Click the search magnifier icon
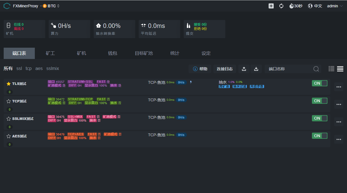 coord(316,69)
